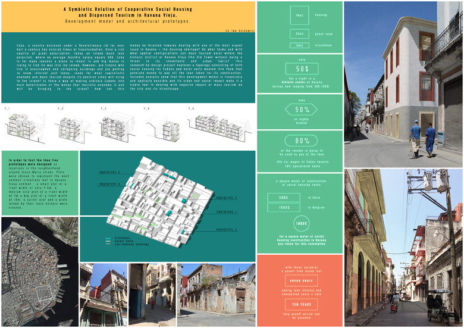Screen dimensions: 464x328
Task: Click the PROTOTYPE 1 map label
Action: pyautogui.click(x=227, y=211)
